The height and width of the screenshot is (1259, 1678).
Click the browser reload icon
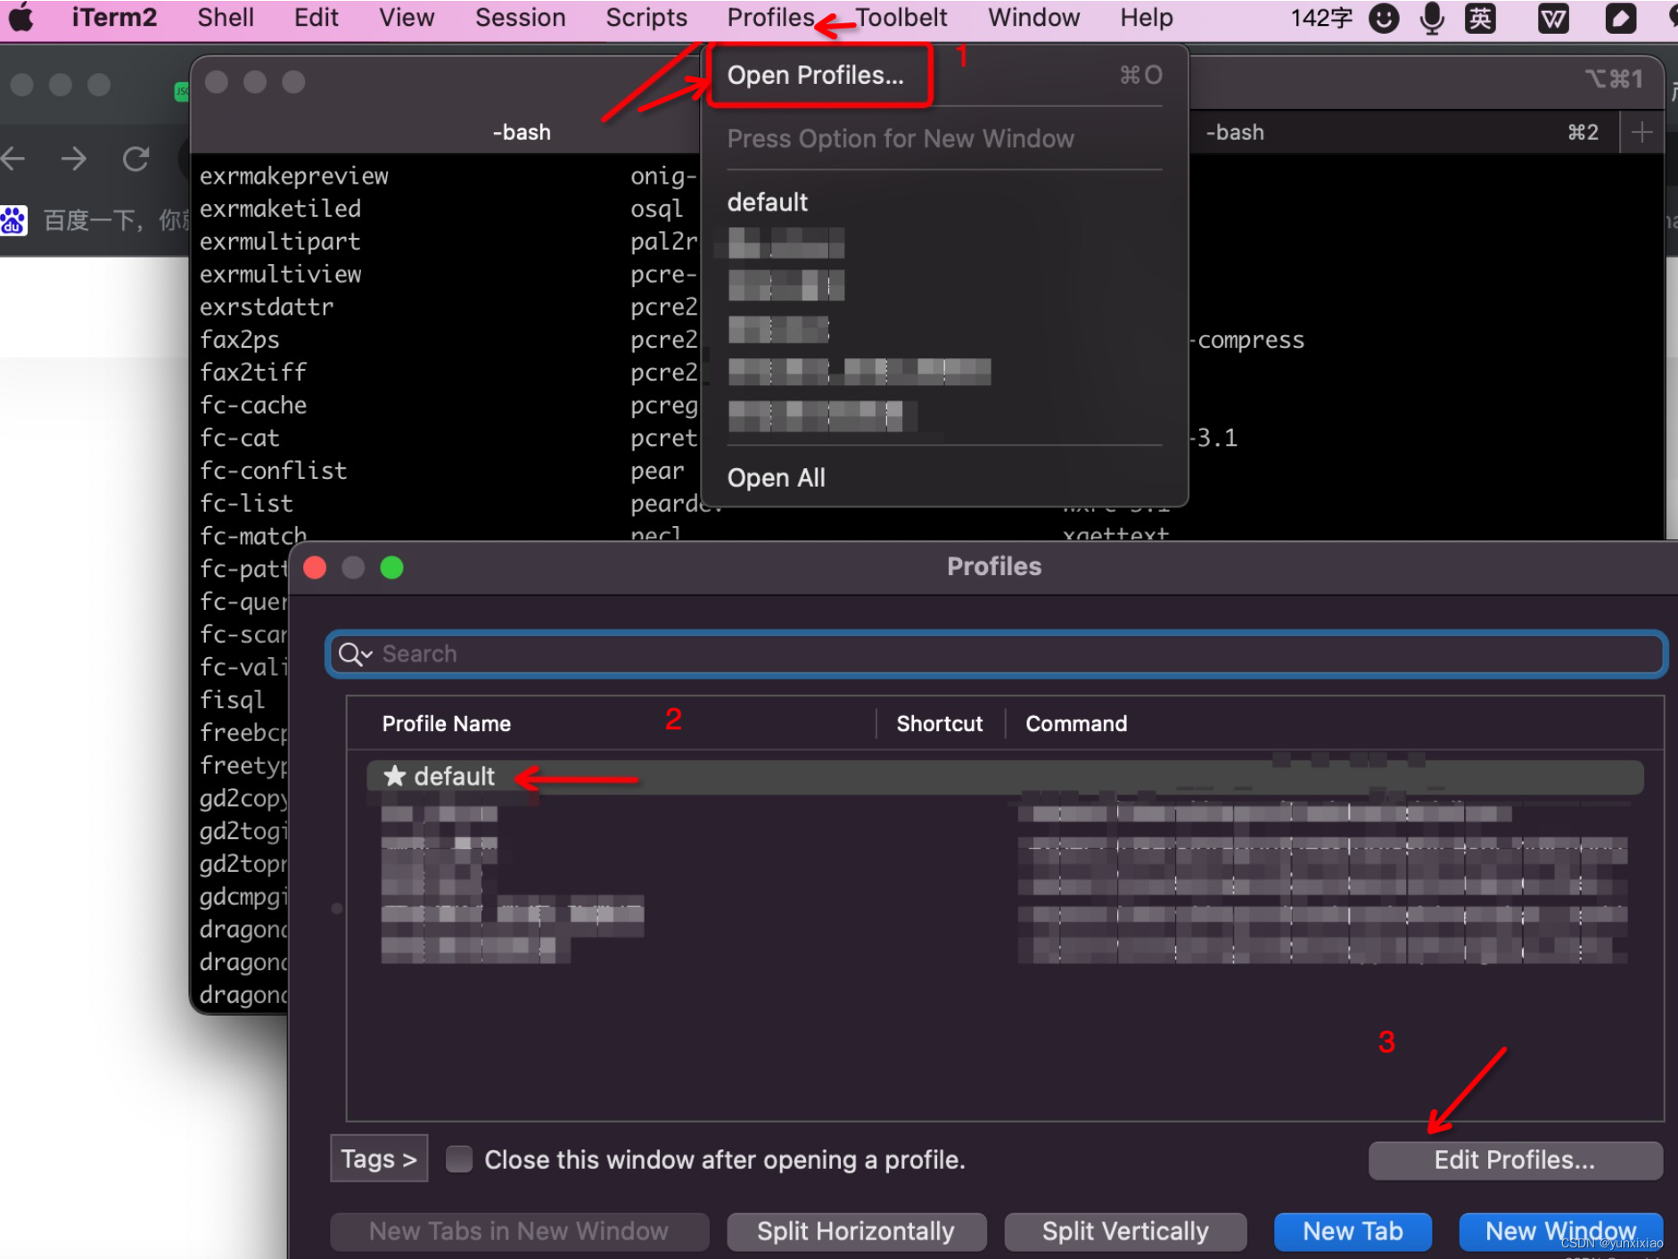click(136, 159)
